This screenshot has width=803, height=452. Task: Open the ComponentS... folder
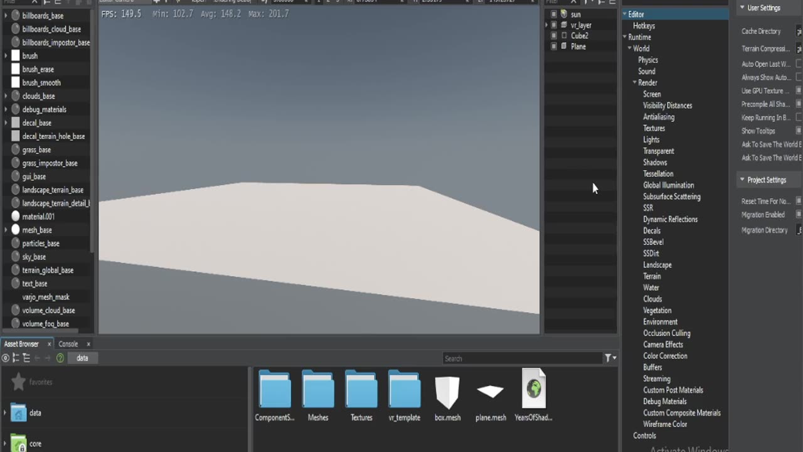point(275,390)
